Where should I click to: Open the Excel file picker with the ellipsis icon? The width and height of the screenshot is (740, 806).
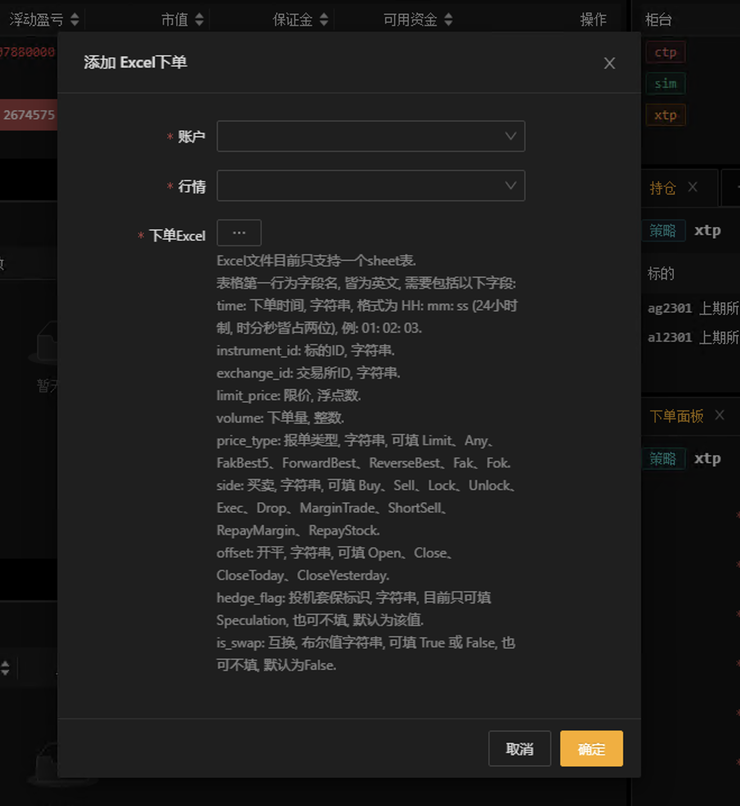(x=239, y=233)
